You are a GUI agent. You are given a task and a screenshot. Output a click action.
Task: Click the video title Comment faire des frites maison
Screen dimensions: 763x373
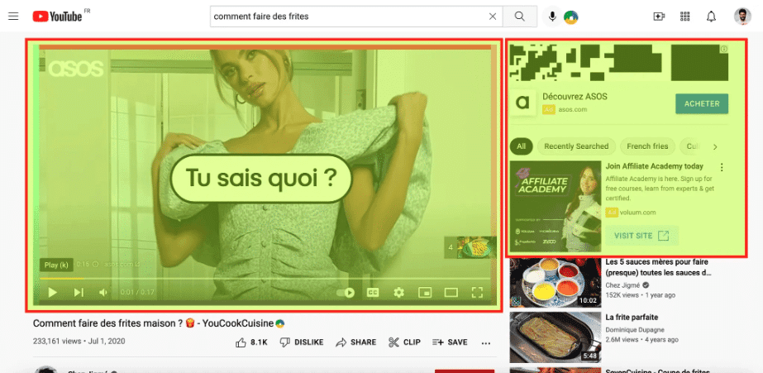pyautogui.click(x=159, y=323)
